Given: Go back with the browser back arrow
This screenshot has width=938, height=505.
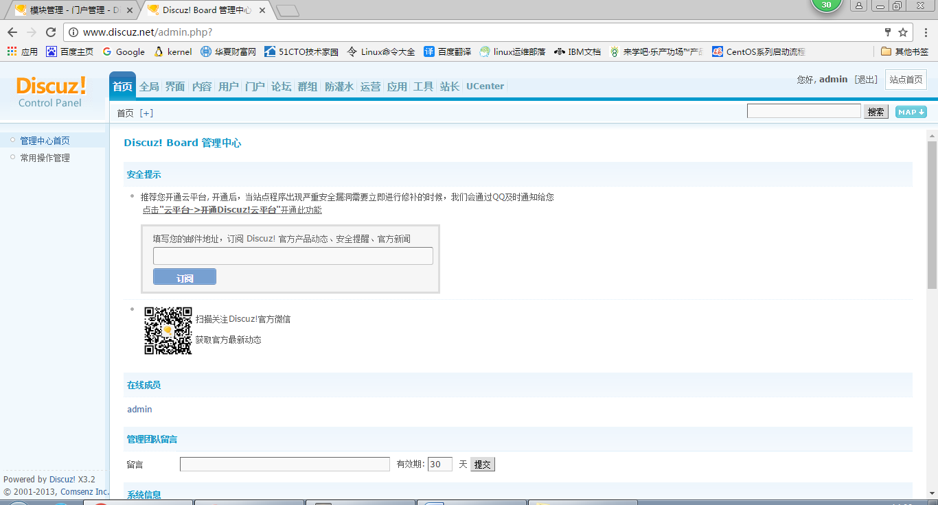Looking at the screenshot, I should [12, 32].
